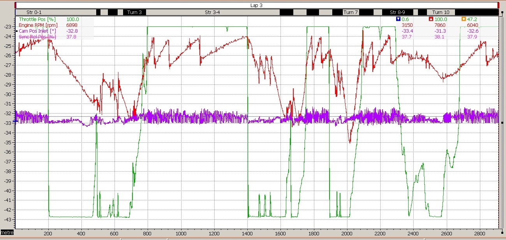Click the -23 vertical axis label
506x240 pixels.
pyautogui.click(x=7, y=27)
